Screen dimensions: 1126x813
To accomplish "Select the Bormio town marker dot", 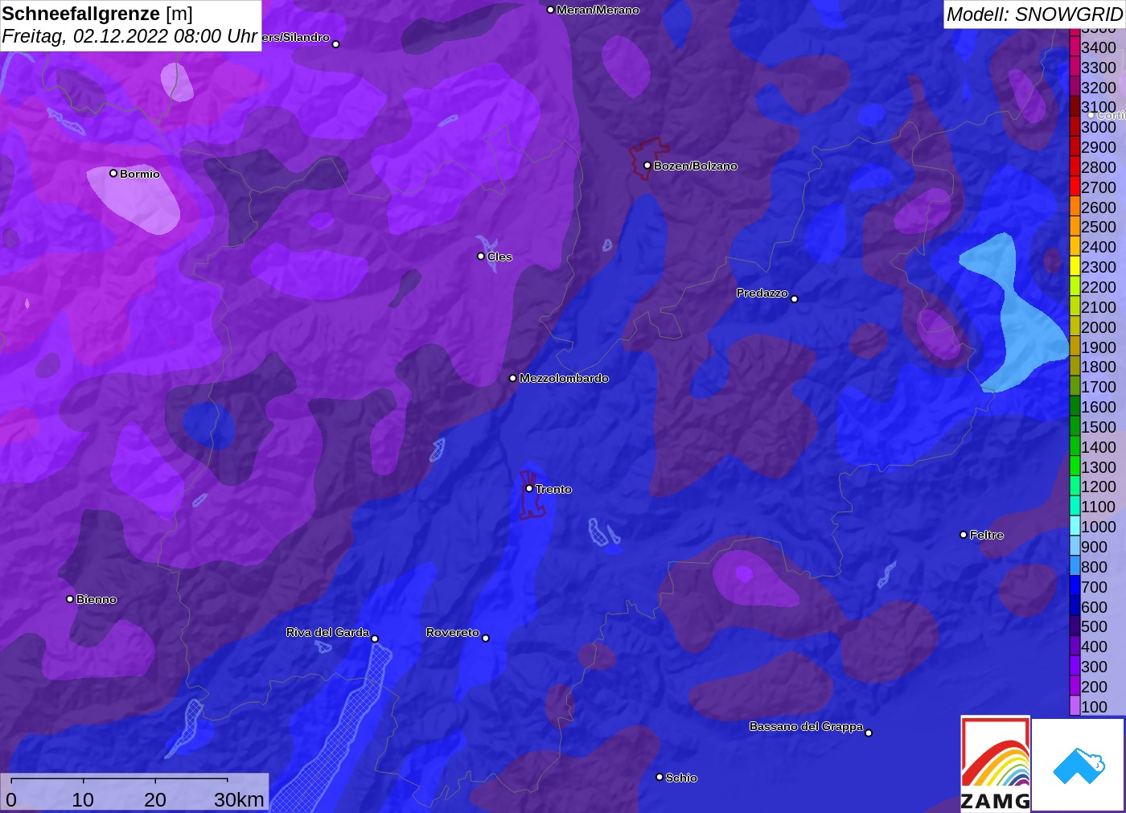I will click(x=113, y=173).
